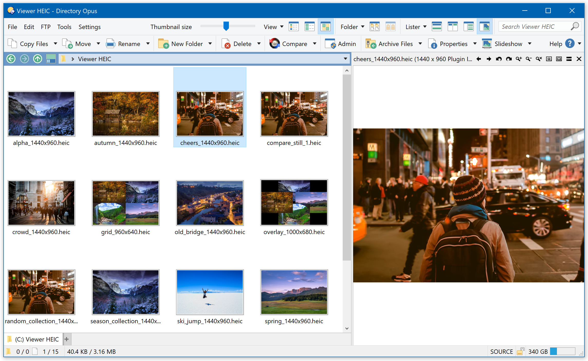
Task: Click the details view toggle icon
Action: coord(294,26)
